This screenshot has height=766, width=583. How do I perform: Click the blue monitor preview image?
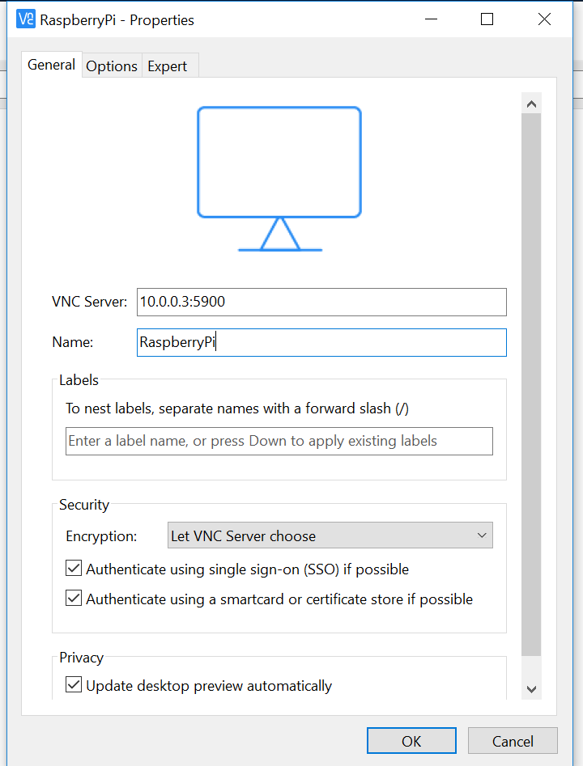[x=279, y=179]
